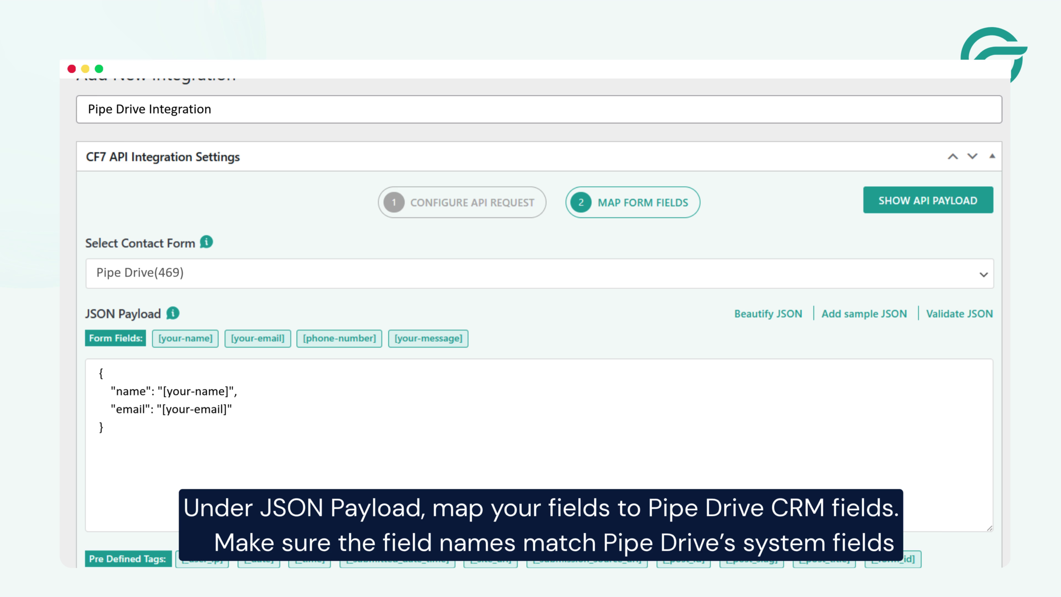The image size is (1061, 597).
Task: Switch to the Configure API Request step
Action: point(462,202)
